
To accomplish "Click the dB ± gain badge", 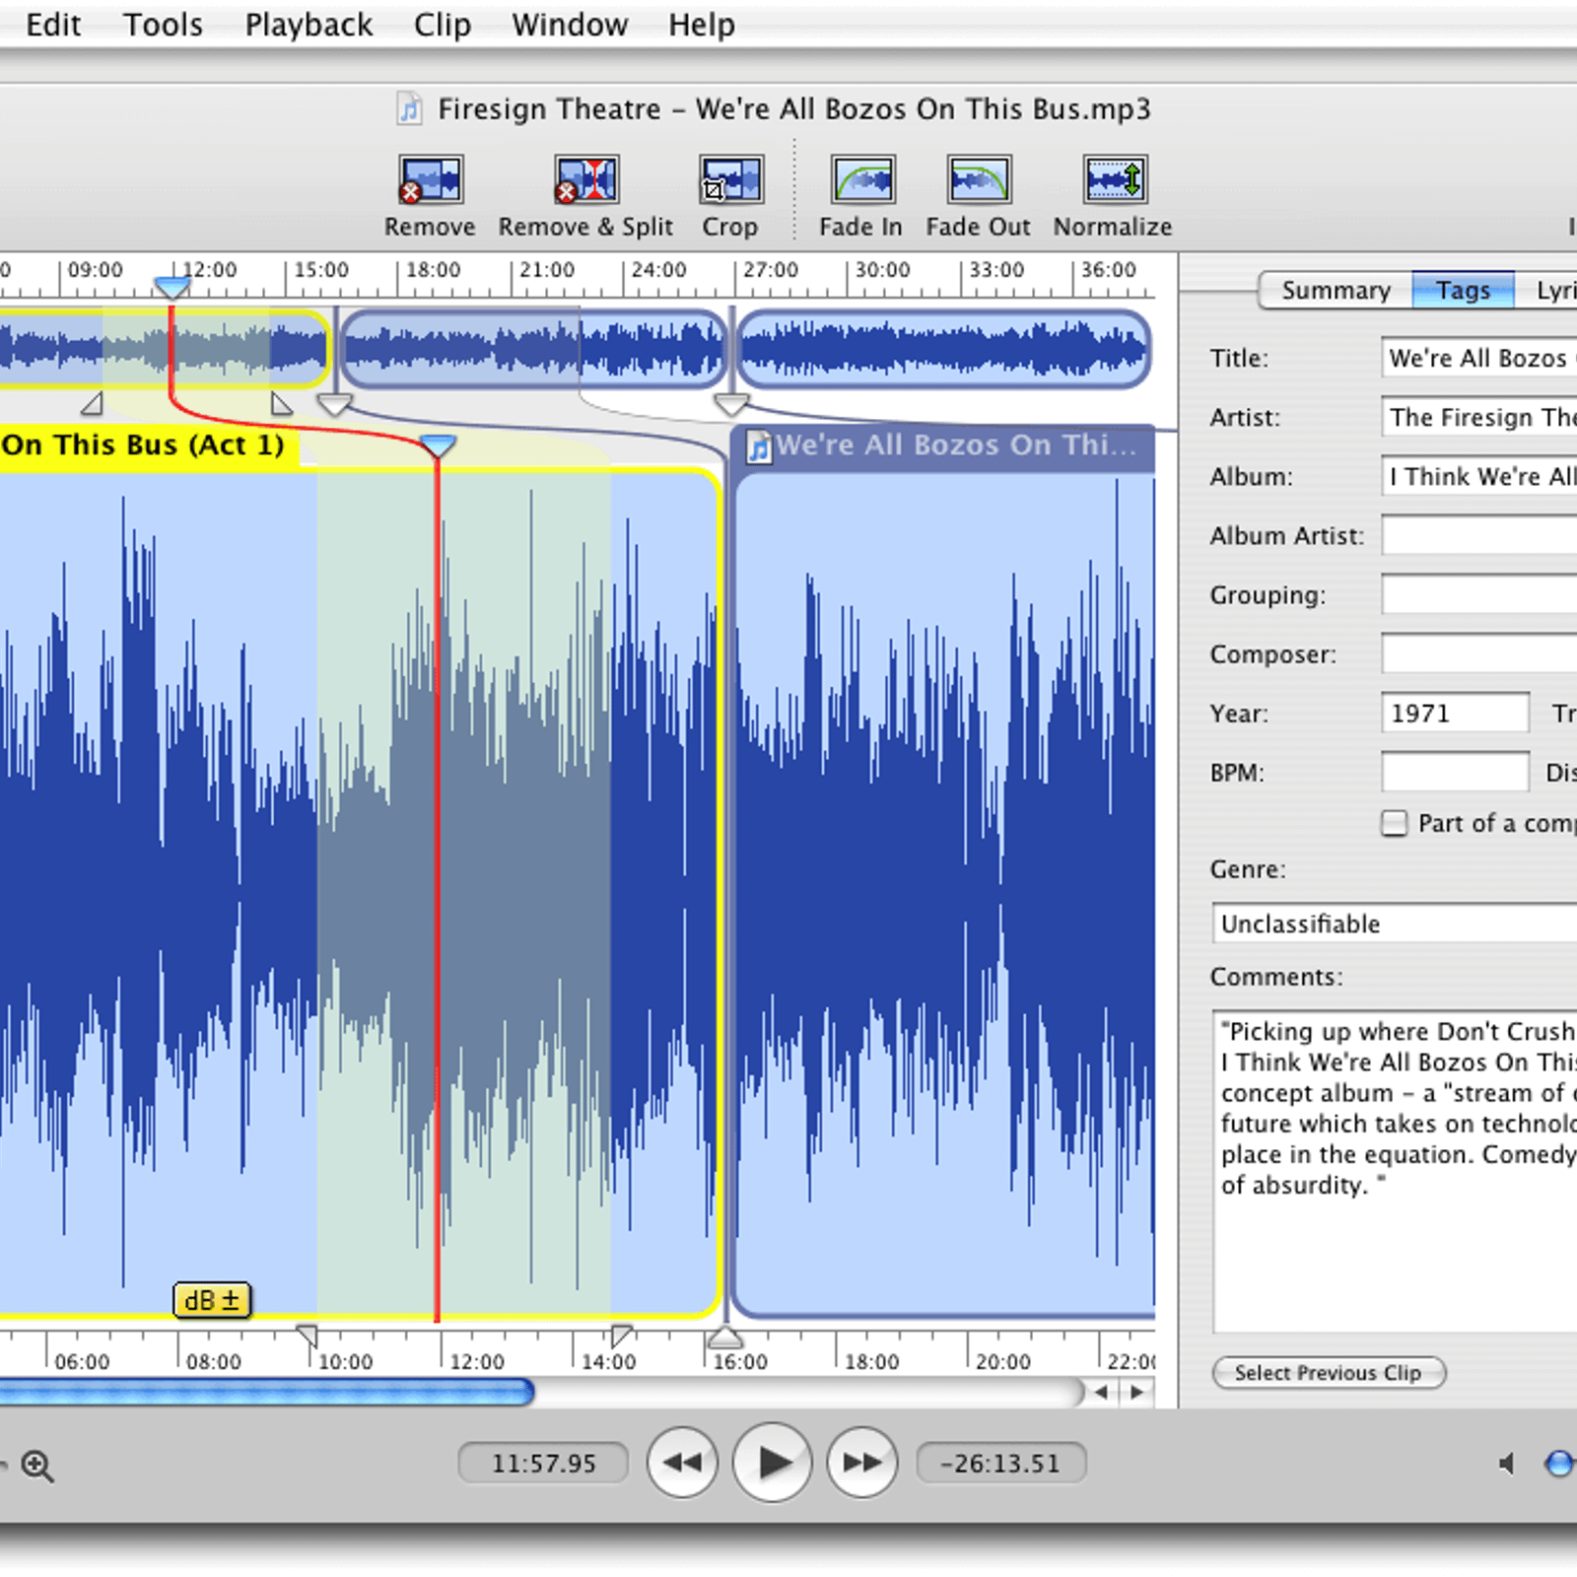I will coord(212,1300).
